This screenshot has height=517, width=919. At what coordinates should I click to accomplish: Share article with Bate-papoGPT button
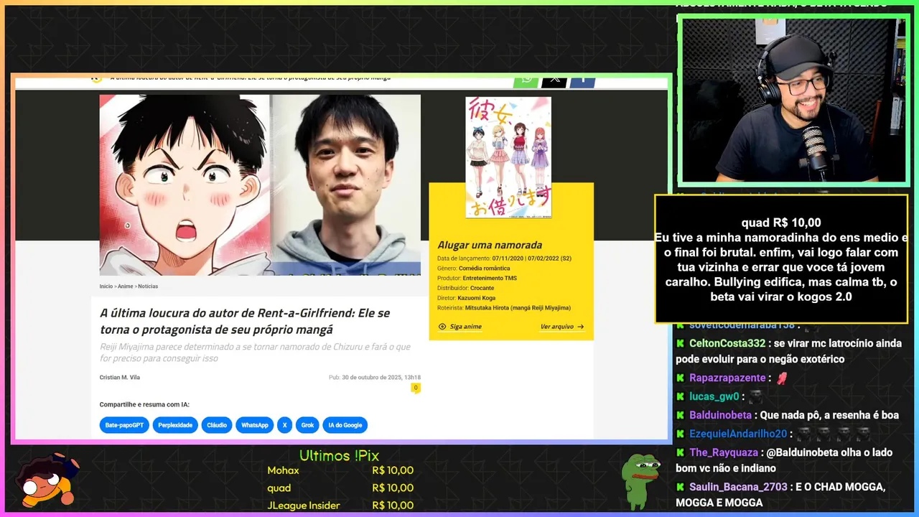coord(124,425)
